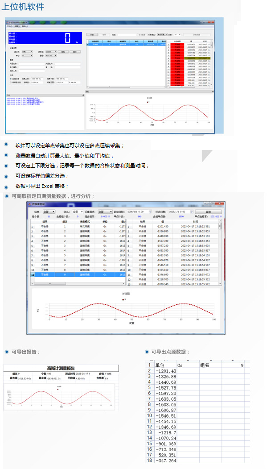Click the 时间 column header in query results
Viewport: 279px width, 469px height.
coord(195,222)
